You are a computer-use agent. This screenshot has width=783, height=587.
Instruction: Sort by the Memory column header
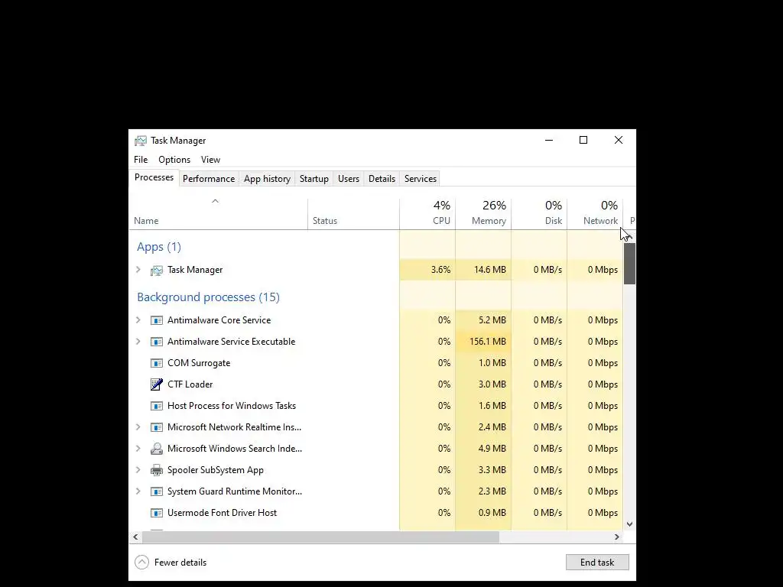[483, 214]
